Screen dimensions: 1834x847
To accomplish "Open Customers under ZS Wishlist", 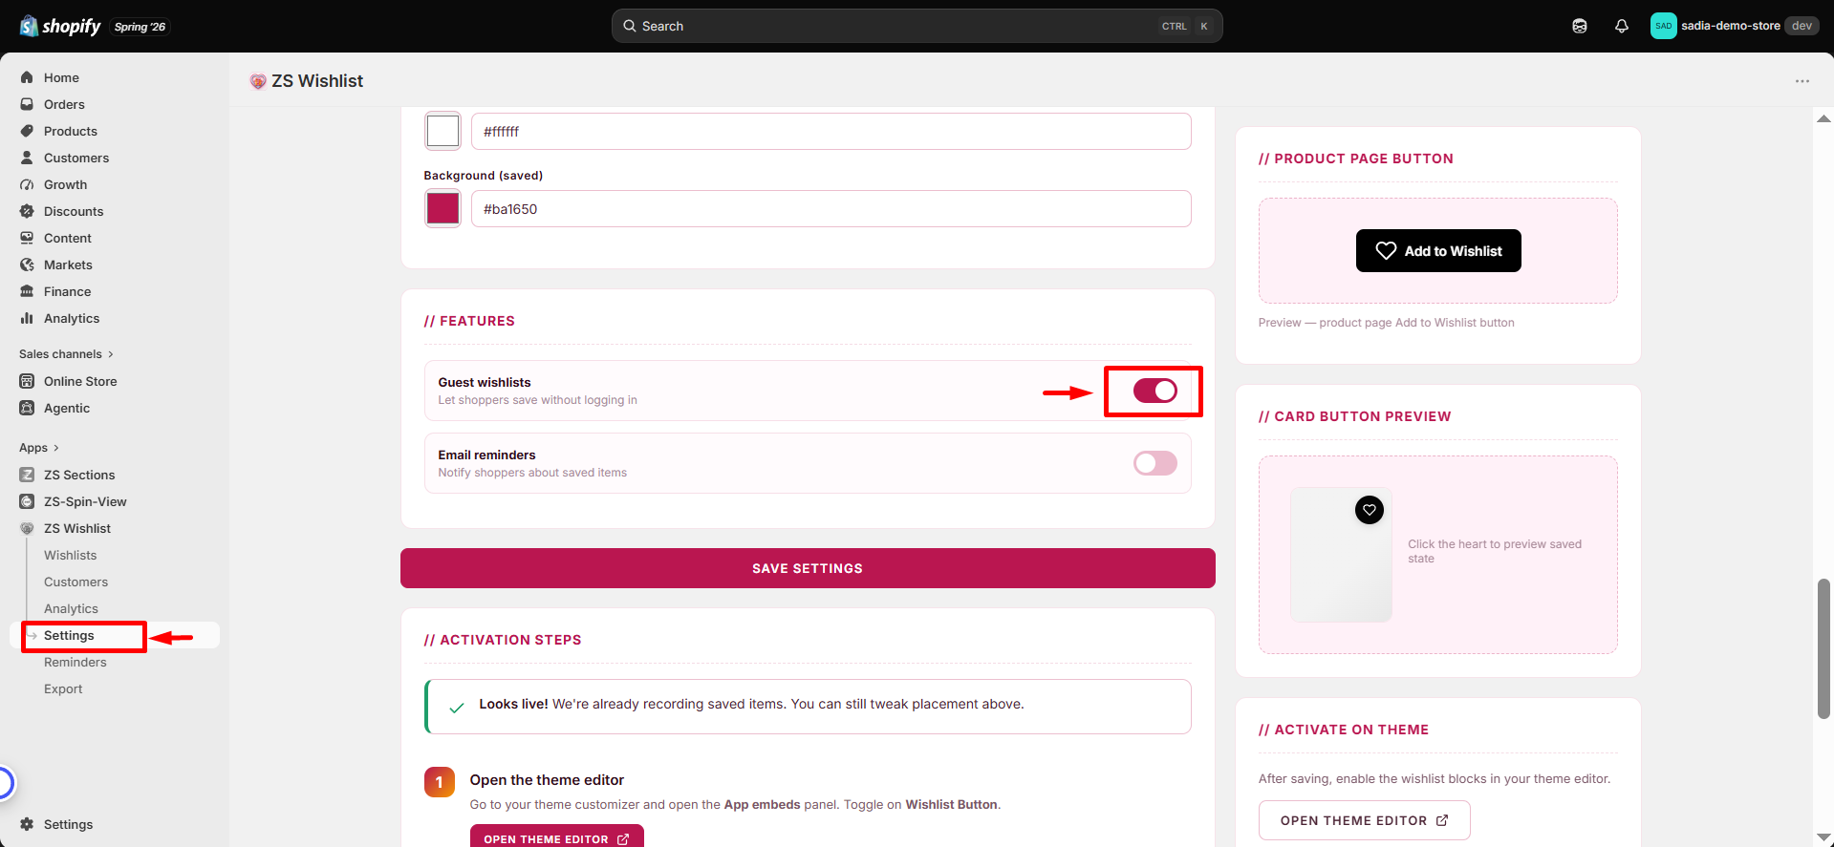I will [76, 582].
